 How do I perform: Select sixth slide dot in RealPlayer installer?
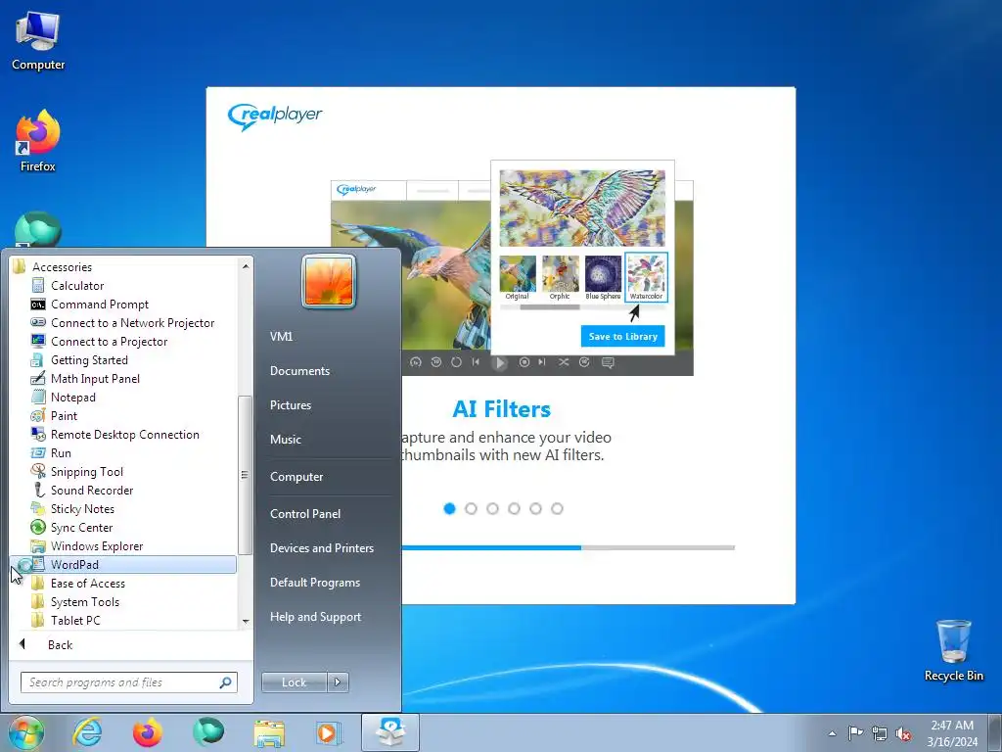coord(557,508)
